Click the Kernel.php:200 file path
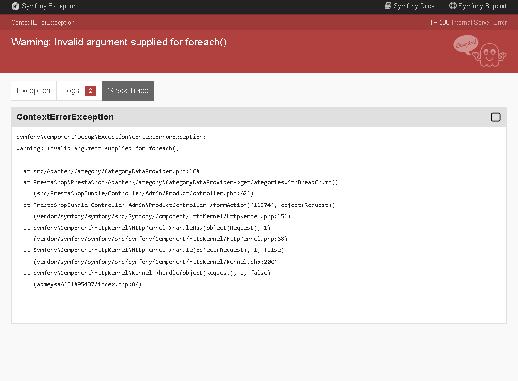 point(155,262)
